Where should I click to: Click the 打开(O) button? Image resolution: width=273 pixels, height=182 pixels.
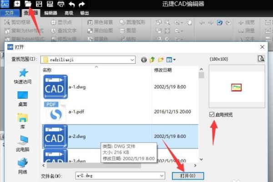pyautogui.click(x=187, y=176)
